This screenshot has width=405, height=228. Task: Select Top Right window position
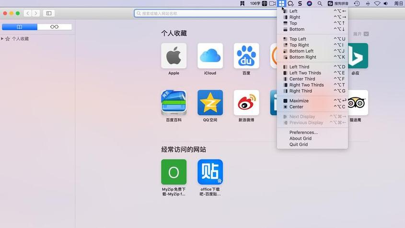(x=312, y=45)
